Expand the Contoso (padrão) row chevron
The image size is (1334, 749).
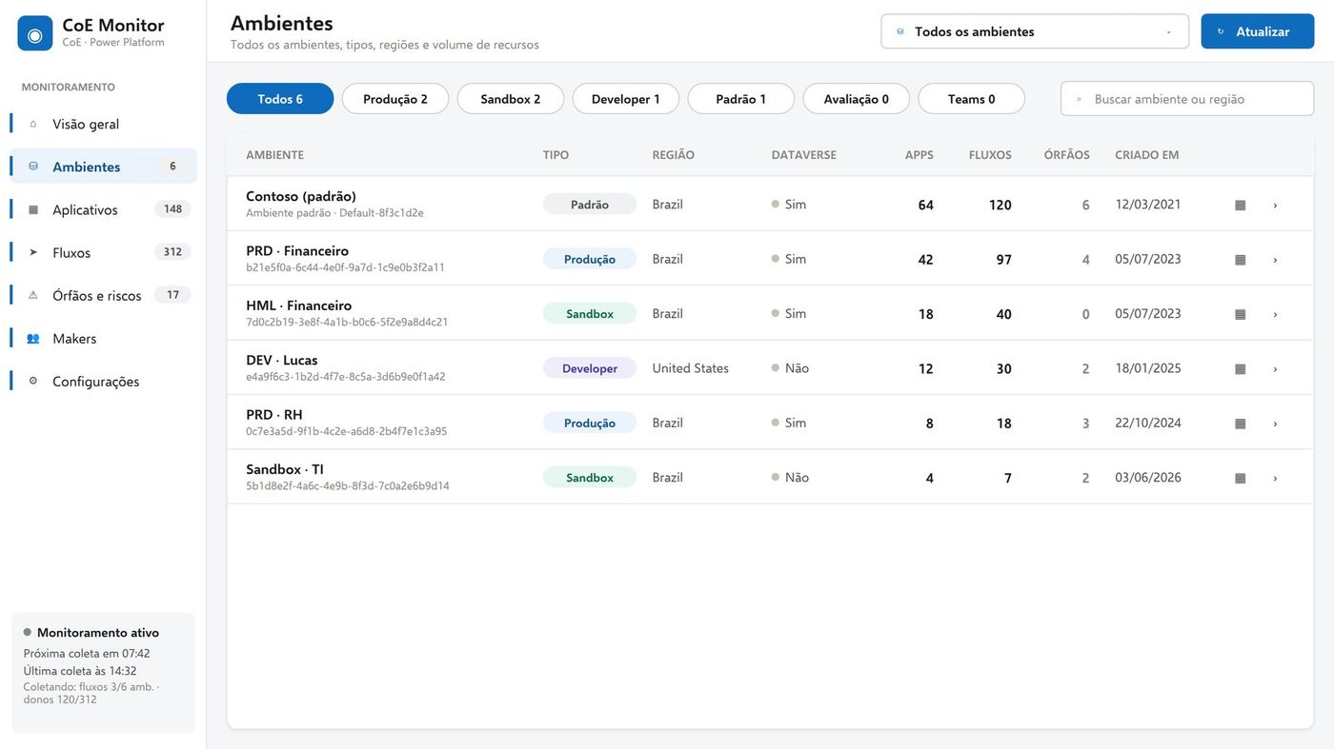(1275, 205)
